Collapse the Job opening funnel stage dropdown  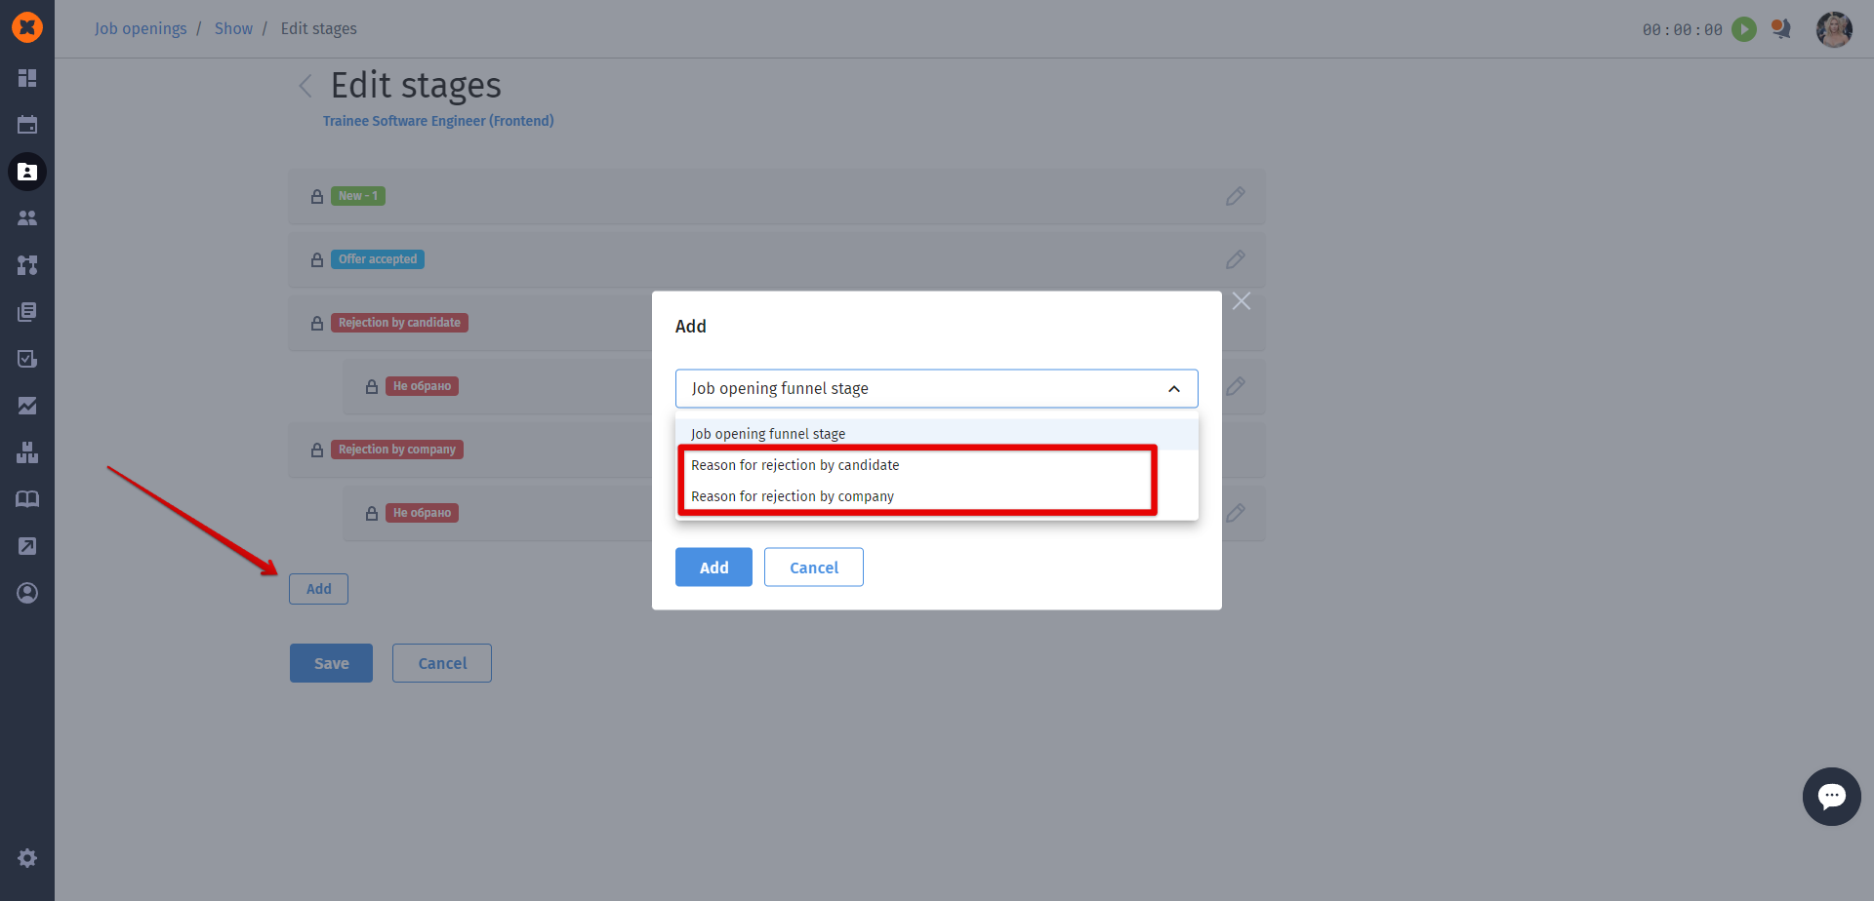pyautogui.click(x=1174, y=389)
